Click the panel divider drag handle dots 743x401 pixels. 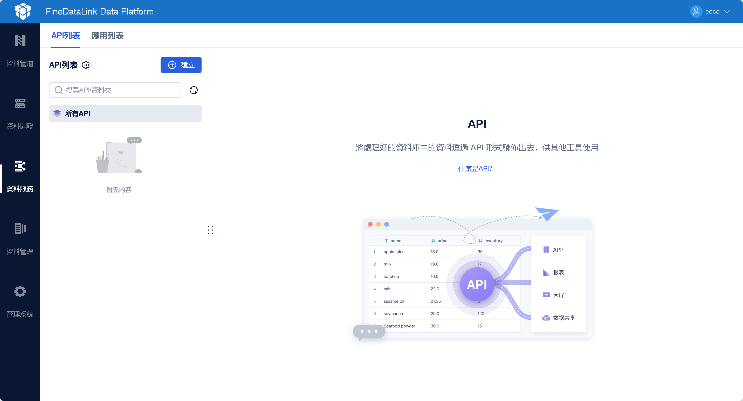click(211, 230)
